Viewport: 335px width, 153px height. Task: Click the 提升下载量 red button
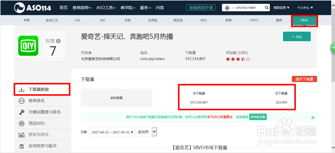click(x=304, y=79)
